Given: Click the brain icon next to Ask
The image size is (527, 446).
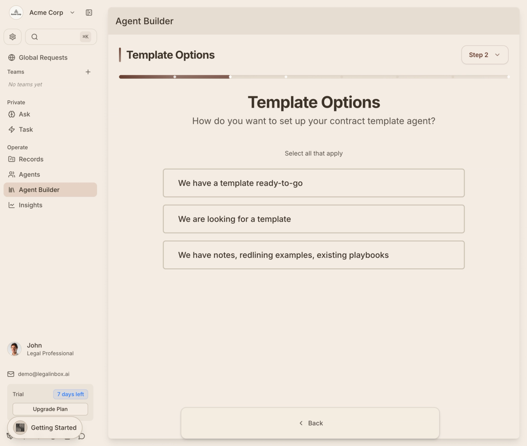Looking at the screenshot, I should pyautogui.click(x=11, y=114).
